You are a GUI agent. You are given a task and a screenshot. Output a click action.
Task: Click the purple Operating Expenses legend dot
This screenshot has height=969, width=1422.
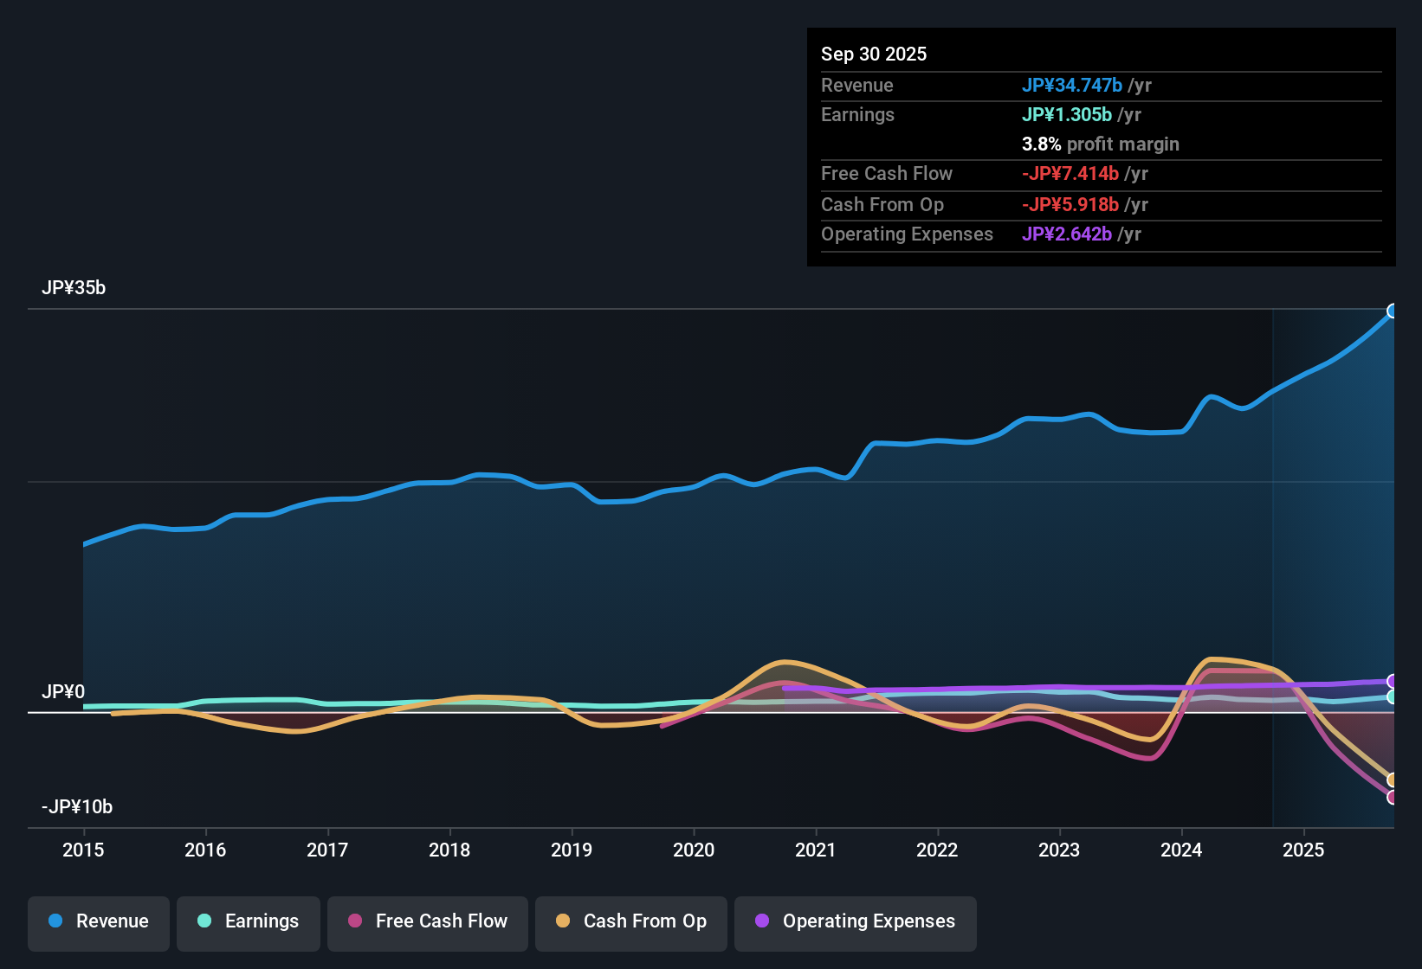(762, 921)
